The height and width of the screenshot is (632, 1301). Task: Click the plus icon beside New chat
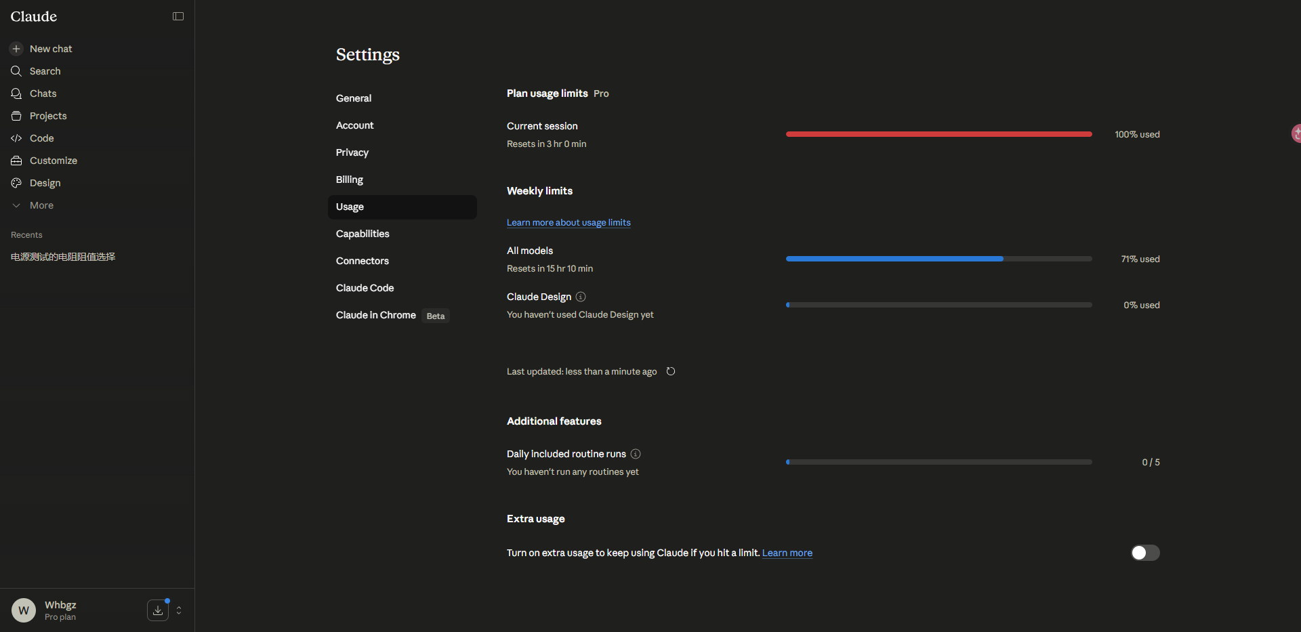pyautogui.click(x=16, y=49)
